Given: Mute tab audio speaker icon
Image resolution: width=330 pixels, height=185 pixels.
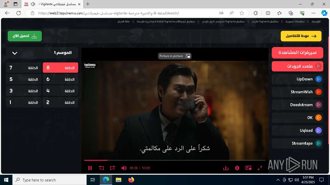Looking at the screenshot, I should pyautogui.click(x=33, y=4).
